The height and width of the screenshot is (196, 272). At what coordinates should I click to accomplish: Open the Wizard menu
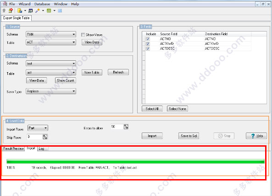[24, 4]
